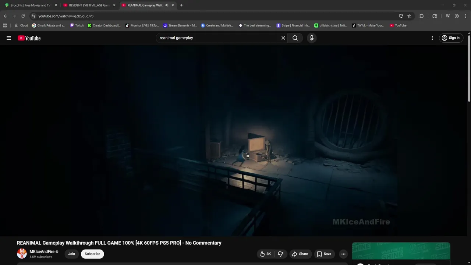Open the Gmail bookmark
The width and height of the screenshot is (471, 265).
[49, 25]
